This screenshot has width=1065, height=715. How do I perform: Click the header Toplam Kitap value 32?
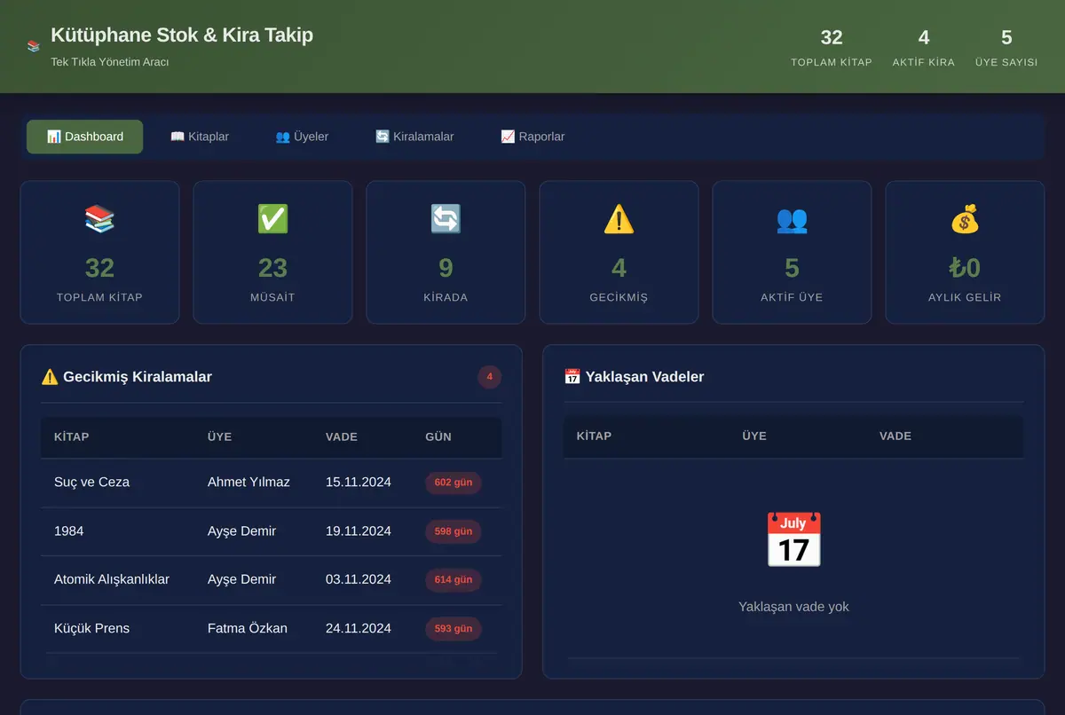pos(832,37)
